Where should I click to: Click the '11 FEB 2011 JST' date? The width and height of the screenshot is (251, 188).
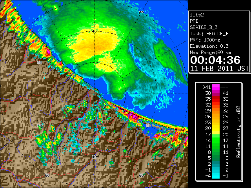click(220, 69)
